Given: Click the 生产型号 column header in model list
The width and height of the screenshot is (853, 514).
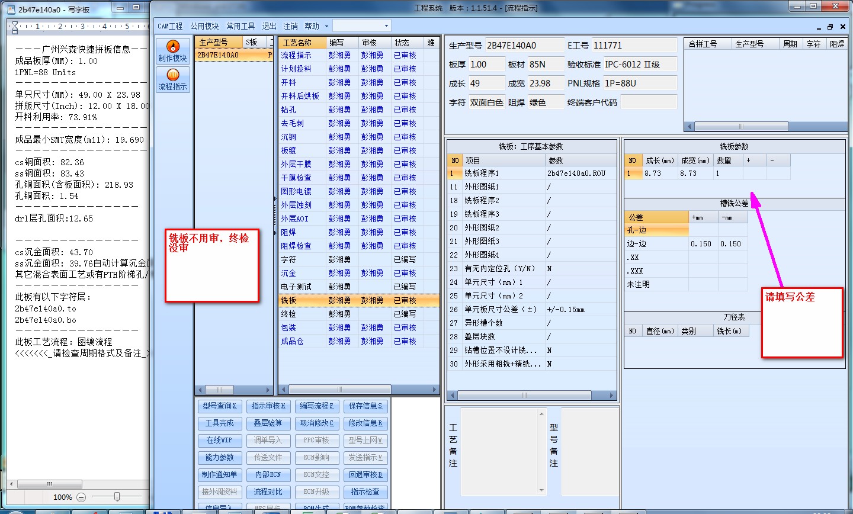Looking at the screenshot, I should coord(219,43).
